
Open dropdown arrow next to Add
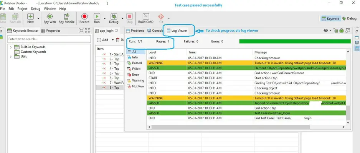coord(113,40)
